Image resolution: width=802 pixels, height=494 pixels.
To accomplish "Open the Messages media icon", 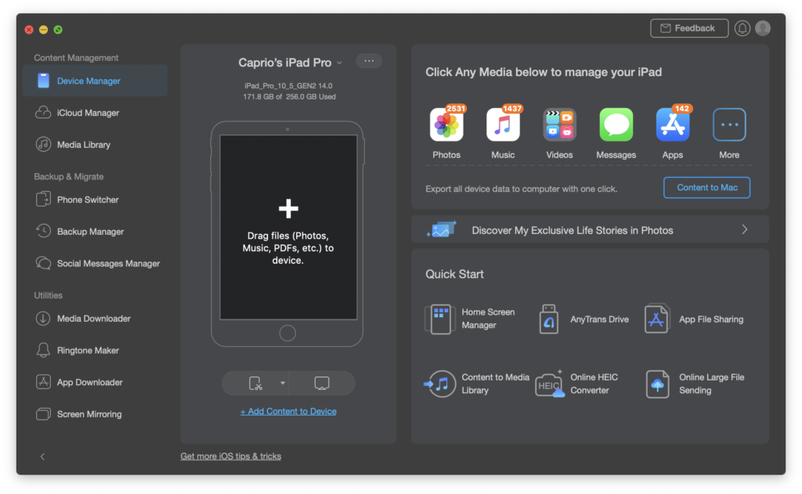I will [x=616, y=124].
